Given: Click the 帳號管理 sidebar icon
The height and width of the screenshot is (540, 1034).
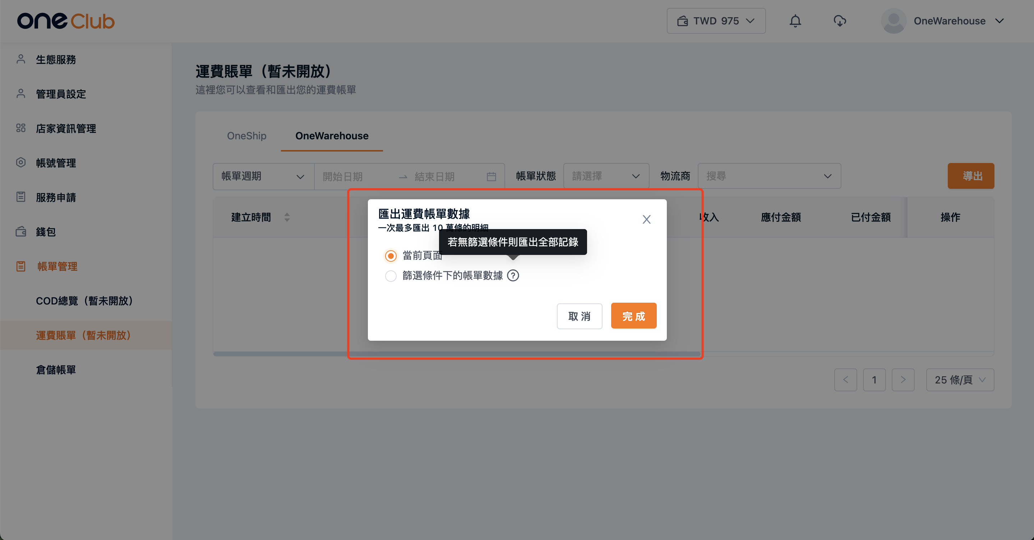Looking at the screenshot, I should pos(21,163).
